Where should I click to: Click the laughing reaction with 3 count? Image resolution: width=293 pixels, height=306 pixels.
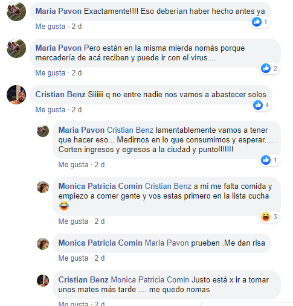point(269,217)
